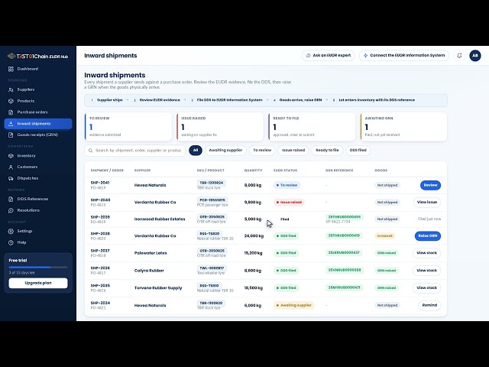Screen dimensions: 489x367
Task: Click Connect the EUDR Information System
Action: [404, 56]
